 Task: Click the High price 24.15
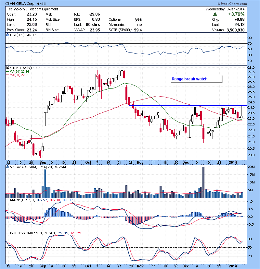coord(32,19)
